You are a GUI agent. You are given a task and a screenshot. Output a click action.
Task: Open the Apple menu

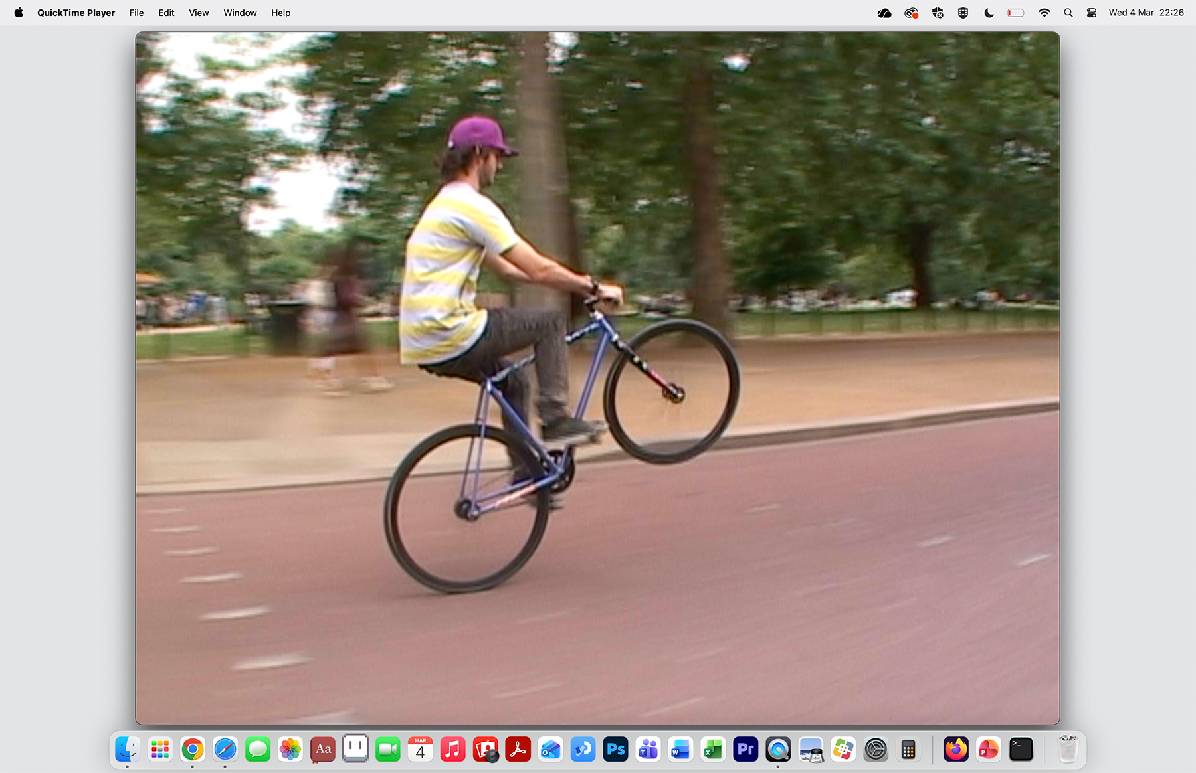tap(19, 13)
